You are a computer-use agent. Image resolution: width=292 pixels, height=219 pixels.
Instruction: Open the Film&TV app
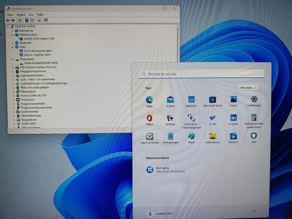click(x=233, y=138)
